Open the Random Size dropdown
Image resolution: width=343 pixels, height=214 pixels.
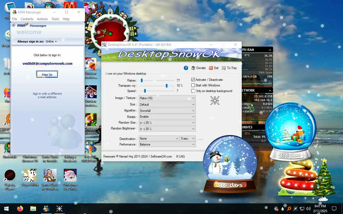click(167, 123)
